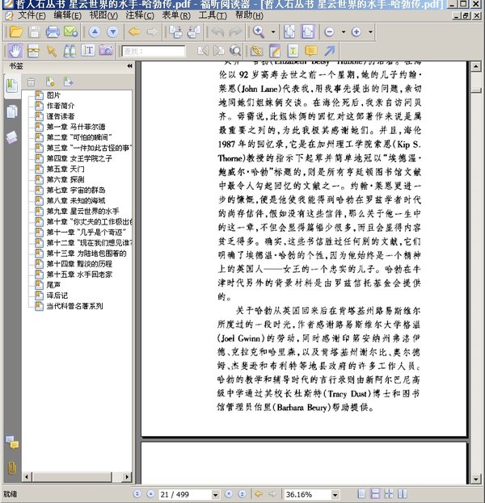Click the Print icon in the toolbar

pos(53,32)
